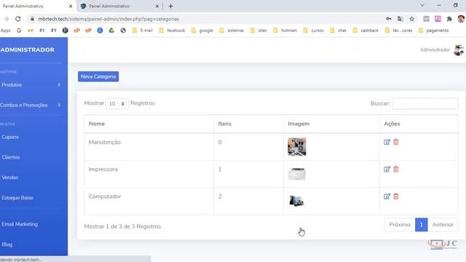The image size is (466, 262).
Task: Edit the Impressora category
Action: [x=387, y=170]
